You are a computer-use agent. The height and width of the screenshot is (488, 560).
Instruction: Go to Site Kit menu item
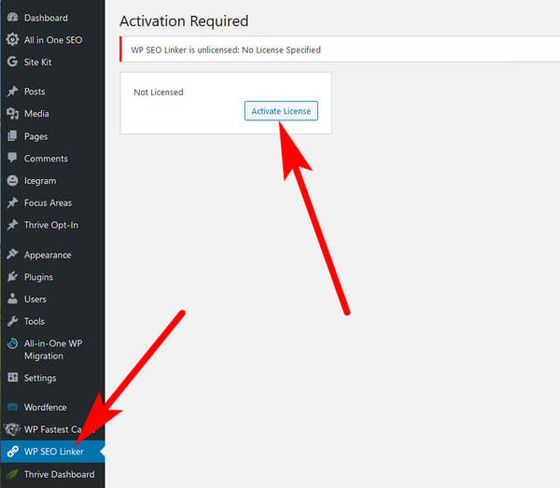[37, 63]
